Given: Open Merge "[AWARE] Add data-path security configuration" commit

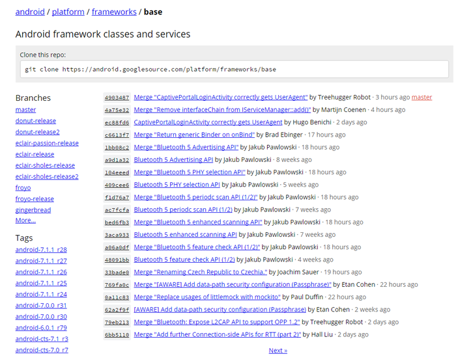Looking at the screenshot, I should (233, 284).
